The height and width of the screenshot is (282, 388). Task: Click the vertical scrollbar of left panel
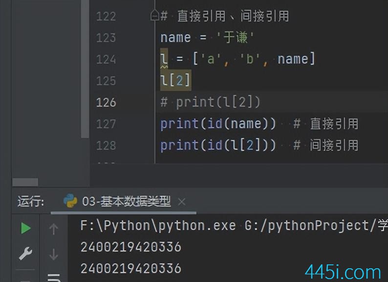[85, 69]
